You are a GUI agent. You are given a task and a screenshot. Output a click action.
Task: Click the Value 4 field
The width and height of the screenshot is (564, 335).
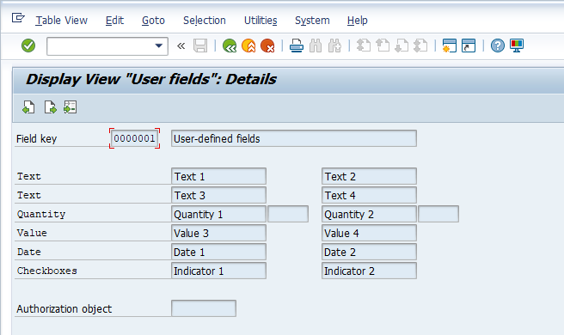click(x=369, y=233)
